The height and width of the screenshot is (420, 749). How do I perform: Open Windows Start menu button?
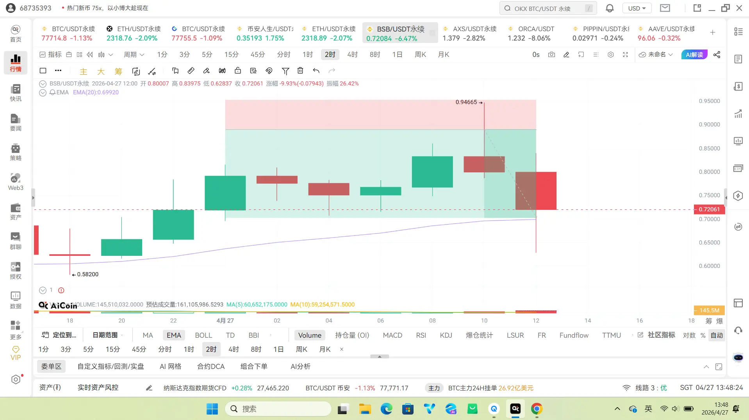pos(212,409)
